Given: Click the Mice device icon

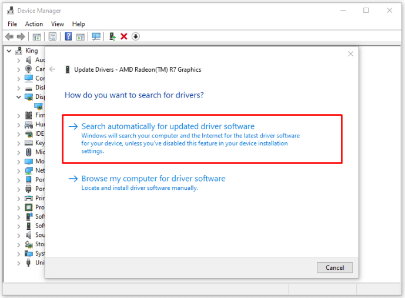Looking at the screenshot, I should click(29, 152).
